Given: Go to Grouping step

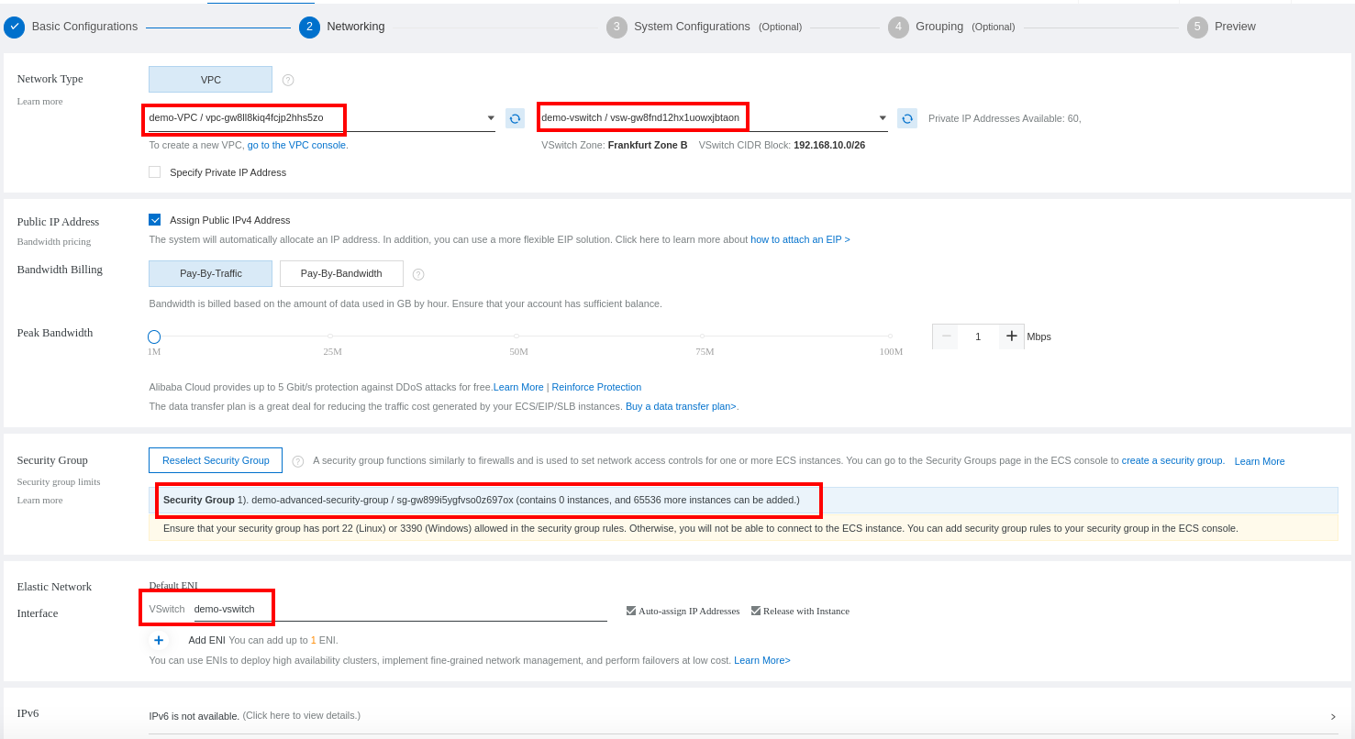Looking at the screenshot, I should coord(939,27).
